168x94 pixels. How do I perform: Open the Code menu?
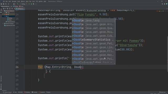(x=19, y=1)
